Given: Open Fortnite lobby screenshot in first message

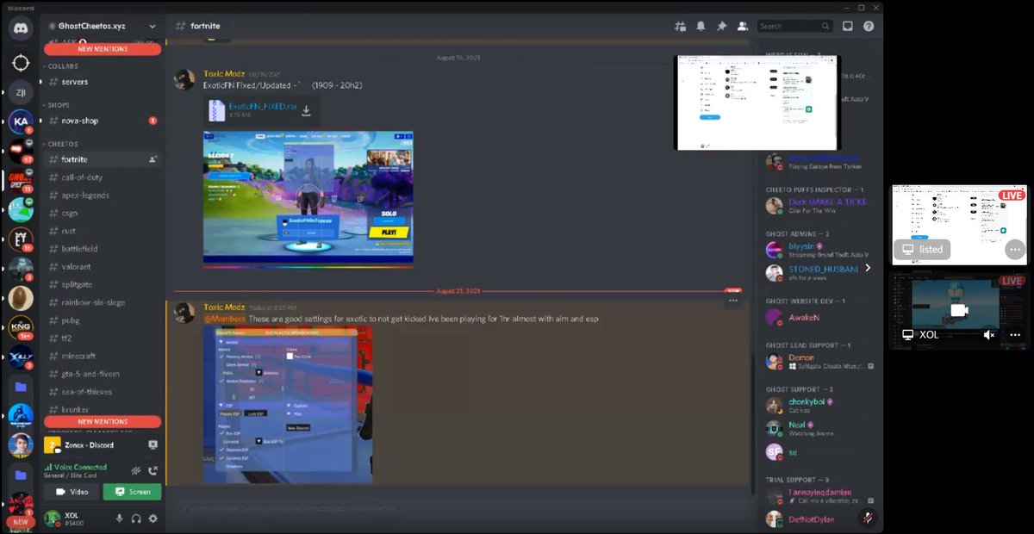Looking at the screenshot, I should pyautogui.click(x=308, y=198).
